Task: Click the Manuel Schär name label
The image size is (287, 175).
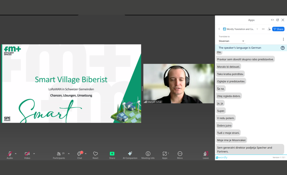Action: click(x=154, y=102)
